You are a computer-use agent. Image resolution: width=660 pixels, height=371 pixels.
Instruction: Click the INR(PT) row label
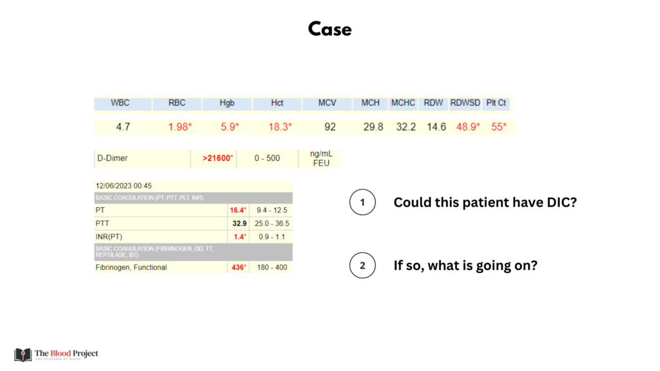tap(108, 237)
